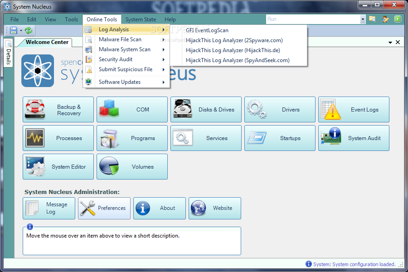Close the Welcome Center tab
This screenshot has width=408, height=272.
coord(398,42)
